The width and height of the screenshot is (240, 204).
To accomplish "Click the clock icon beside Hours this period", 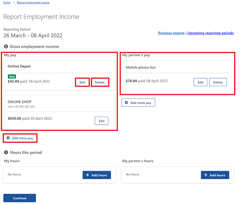I will point(6,152).
